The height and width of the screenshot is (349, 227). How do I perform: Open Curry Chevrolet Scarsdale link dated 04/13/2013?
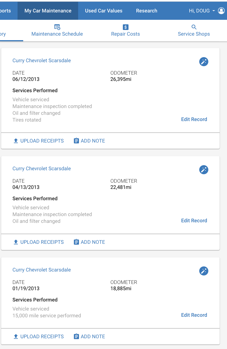pos(42,169)
